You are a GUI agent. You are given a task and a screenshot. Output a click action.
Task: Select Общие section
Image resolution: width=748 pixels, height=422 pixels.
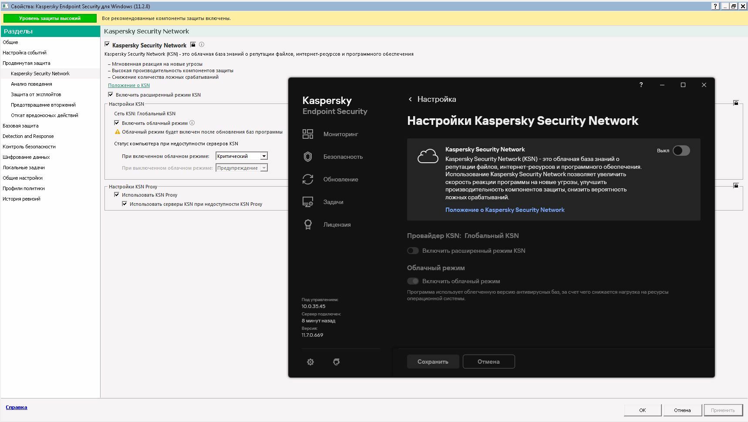(10, 42)
